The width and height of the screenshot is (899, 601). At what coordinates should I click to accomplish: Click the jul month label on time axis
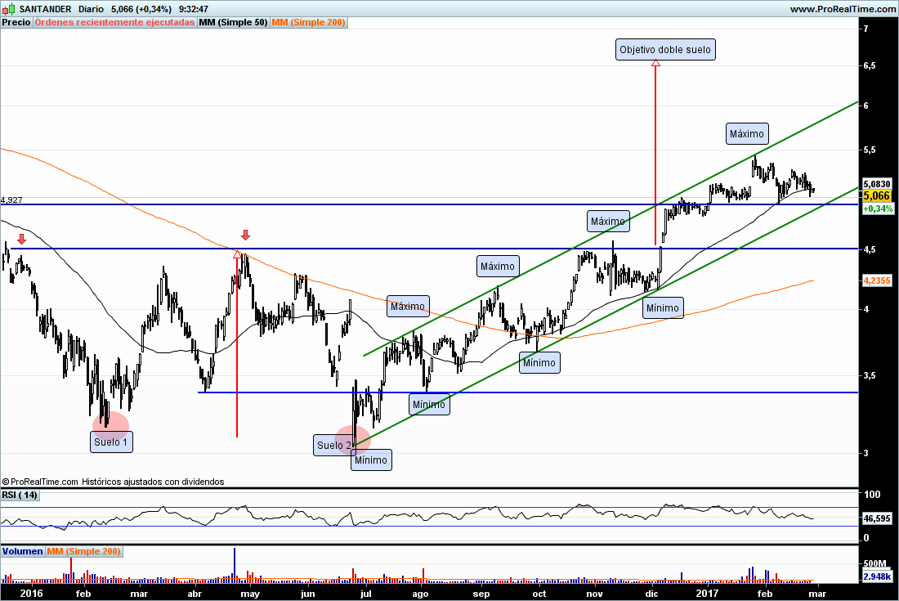pos(366,594)
